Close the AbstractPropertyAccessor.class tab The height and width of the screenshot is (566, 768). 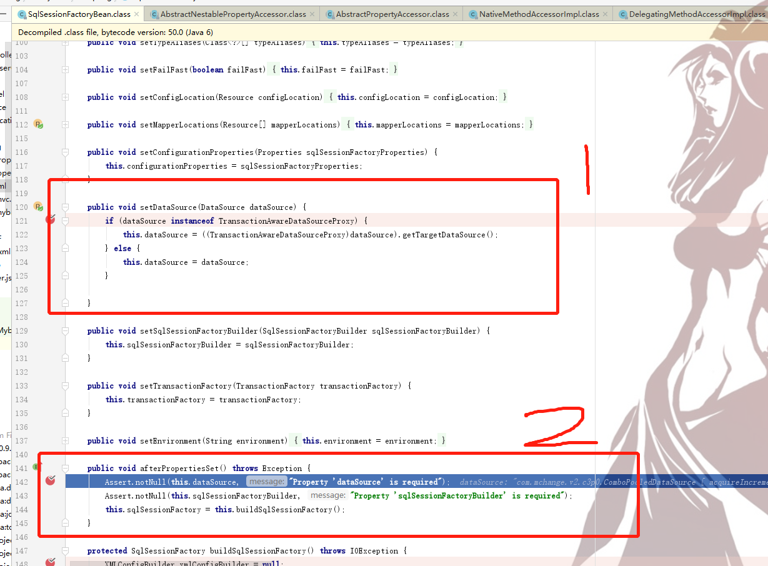tap(455, 14)
